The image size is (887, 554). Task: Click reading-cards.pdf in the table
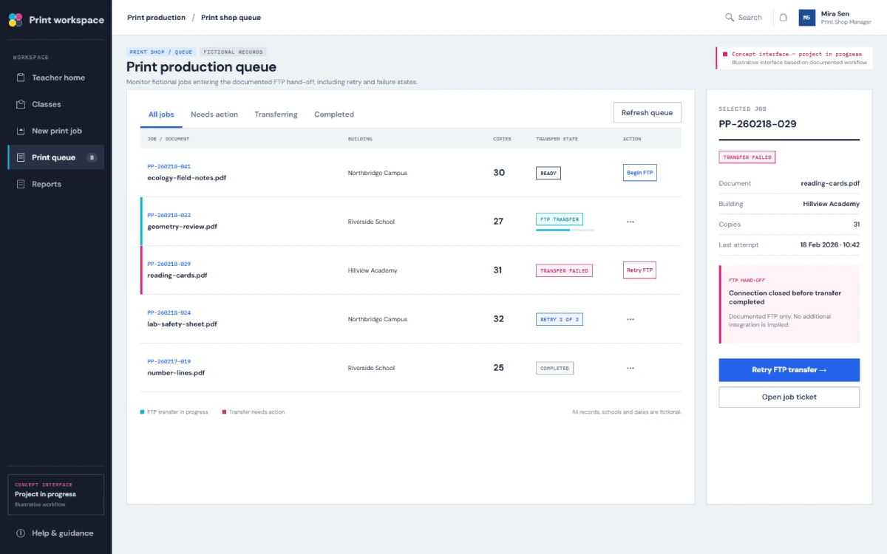pos(177,276)
